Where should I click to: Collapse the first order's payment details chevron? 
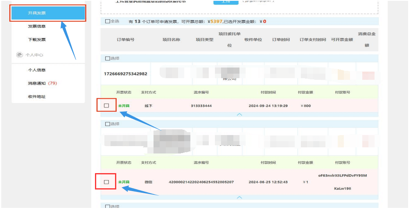click(239, 115)
